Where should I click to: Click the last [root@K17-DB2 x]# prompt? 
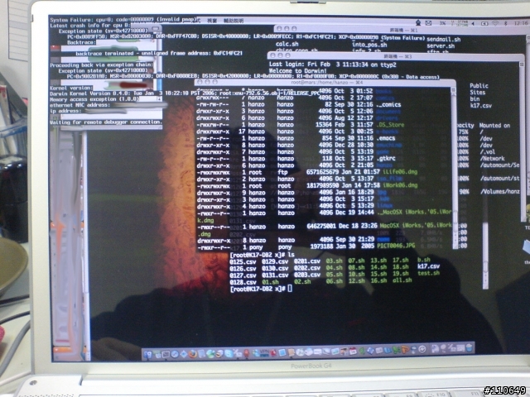[x=258, y=289]
